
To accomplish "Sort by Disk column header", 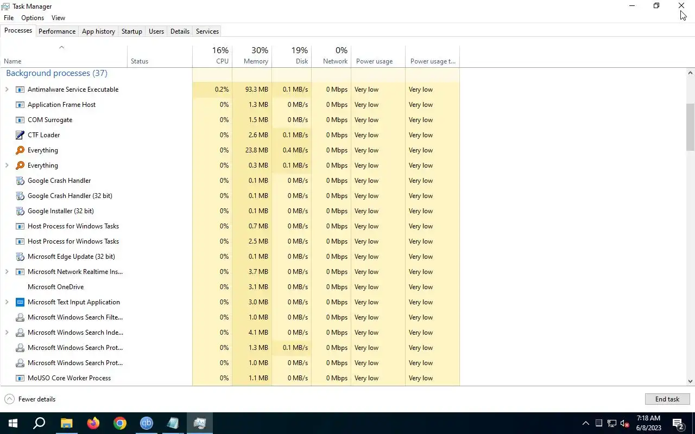I will tap(292, 56).
